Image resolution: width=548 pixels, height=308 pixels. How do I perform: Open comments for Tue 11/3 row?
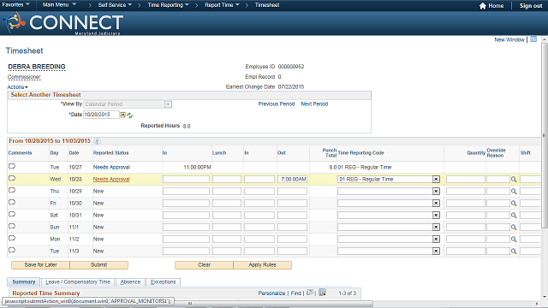pos(12,250)
